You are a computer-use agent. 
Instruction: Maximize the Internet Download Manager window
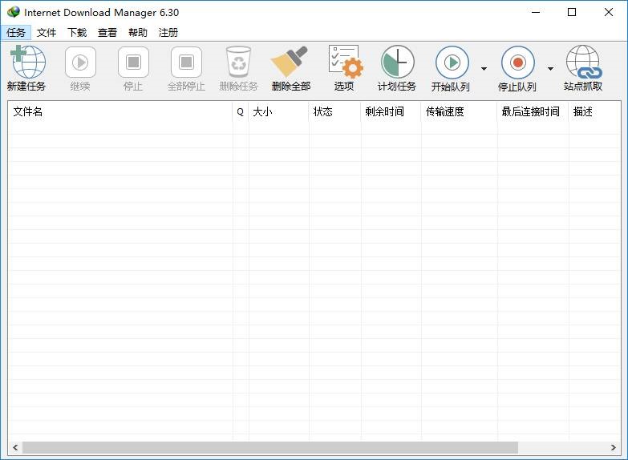(572, 12)
